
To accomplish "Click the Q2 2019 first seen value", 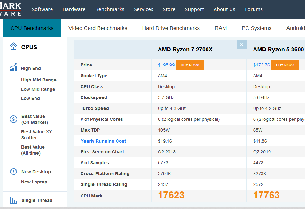I will [x=262, y=152].
